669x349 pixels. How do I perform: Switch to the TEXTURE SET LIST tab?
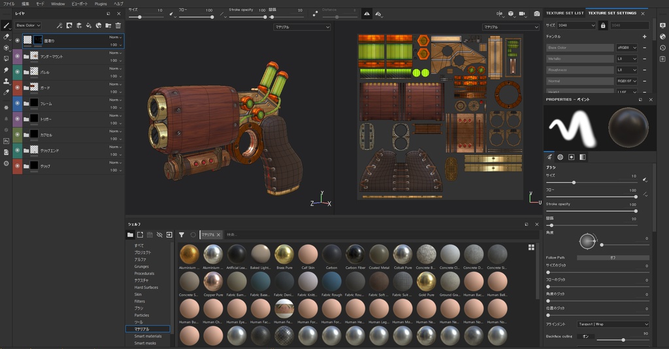coord(564,13)
